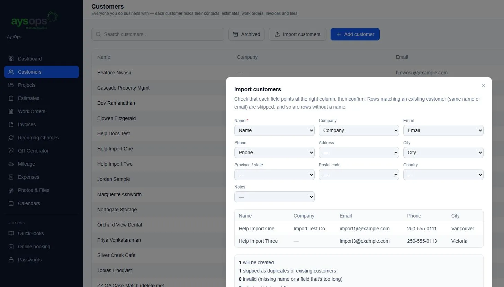Click the Search customers input field

point(158,34)
